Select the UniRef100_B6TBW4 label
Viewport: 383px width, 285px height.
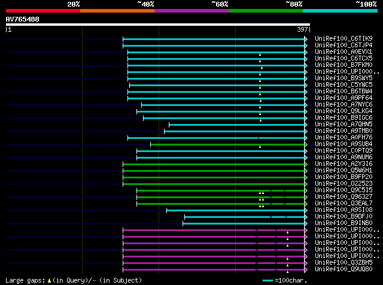(344, 91)
